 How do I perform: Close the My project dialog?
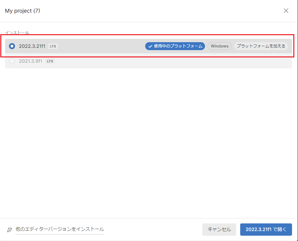click(286, 11)
